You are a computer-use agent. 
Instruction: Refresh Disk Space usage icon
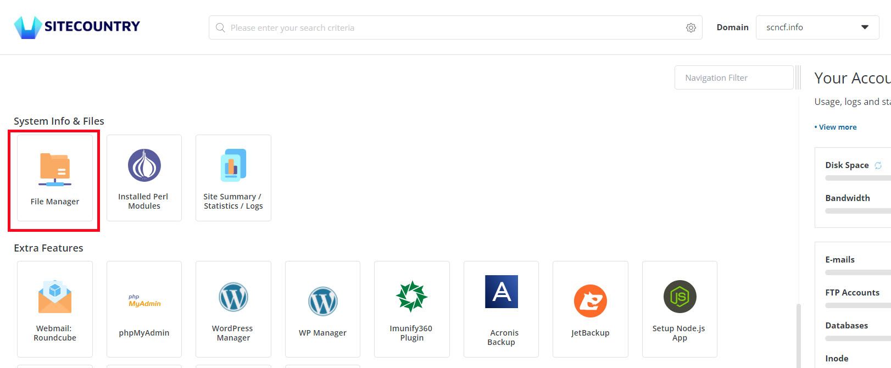pos(878,165)
